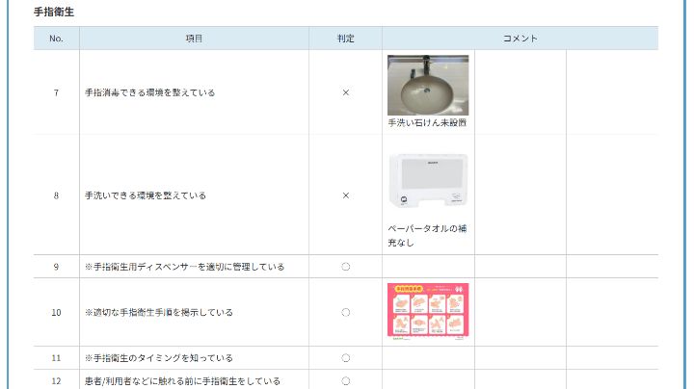The width and height of the screenshot is (694, 389).
Task: Open the hand hygiene poster image
Action: coord(428,310)
